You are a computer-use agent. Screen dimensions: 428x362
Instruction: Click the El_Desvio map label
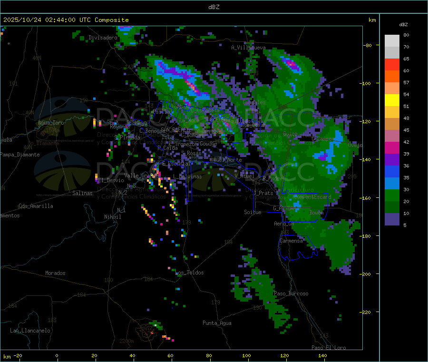pos(111,180)
